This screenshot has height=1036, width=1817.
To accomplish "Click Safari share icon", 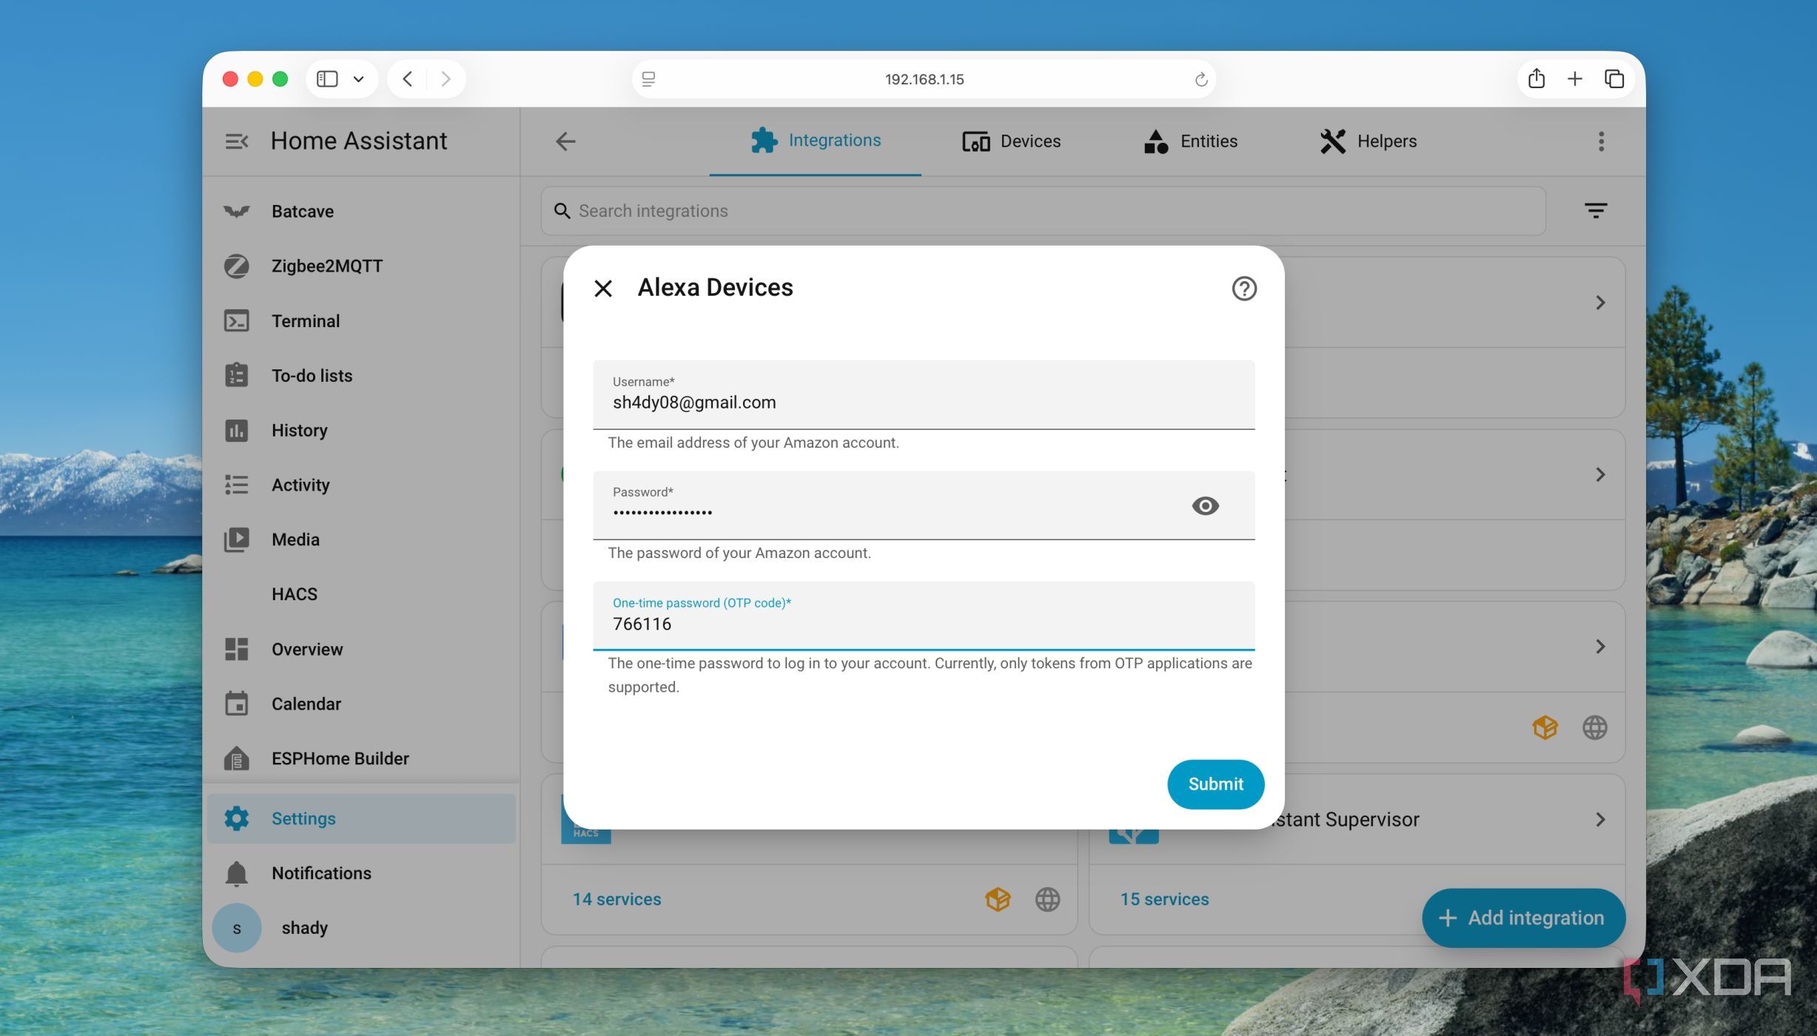I will tap(1536, 78).
